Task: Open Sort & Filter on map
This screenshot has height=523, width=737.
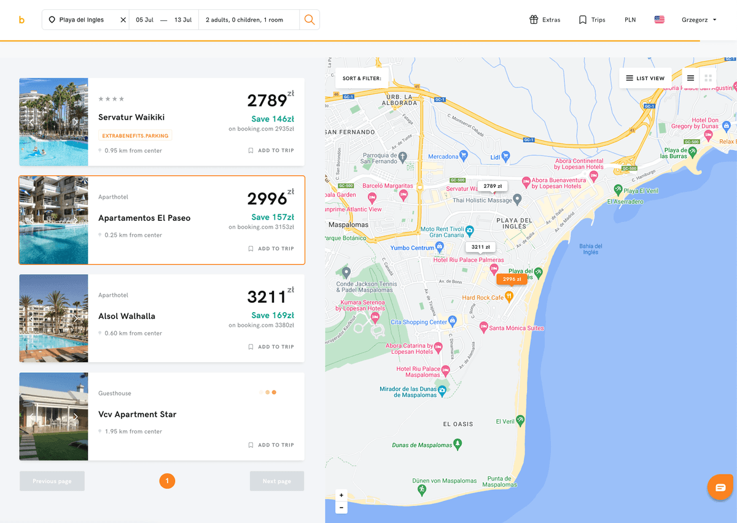Action: 362,78
